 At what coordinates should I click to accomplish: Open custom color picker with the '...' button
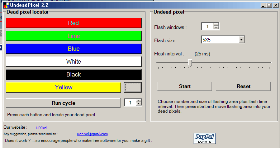coord(133,87)
